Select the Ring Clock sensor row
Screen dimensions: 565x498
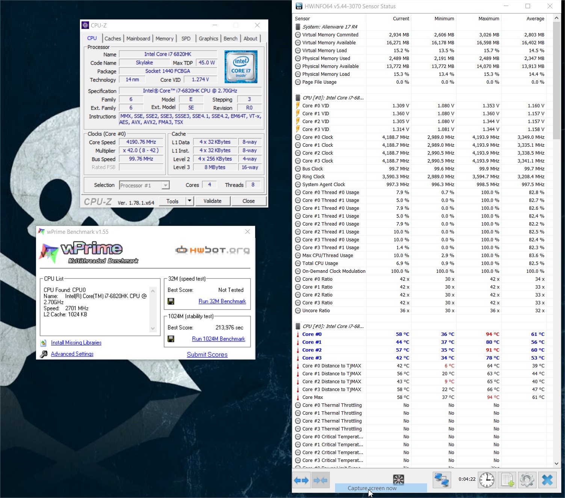click(423, 176)
